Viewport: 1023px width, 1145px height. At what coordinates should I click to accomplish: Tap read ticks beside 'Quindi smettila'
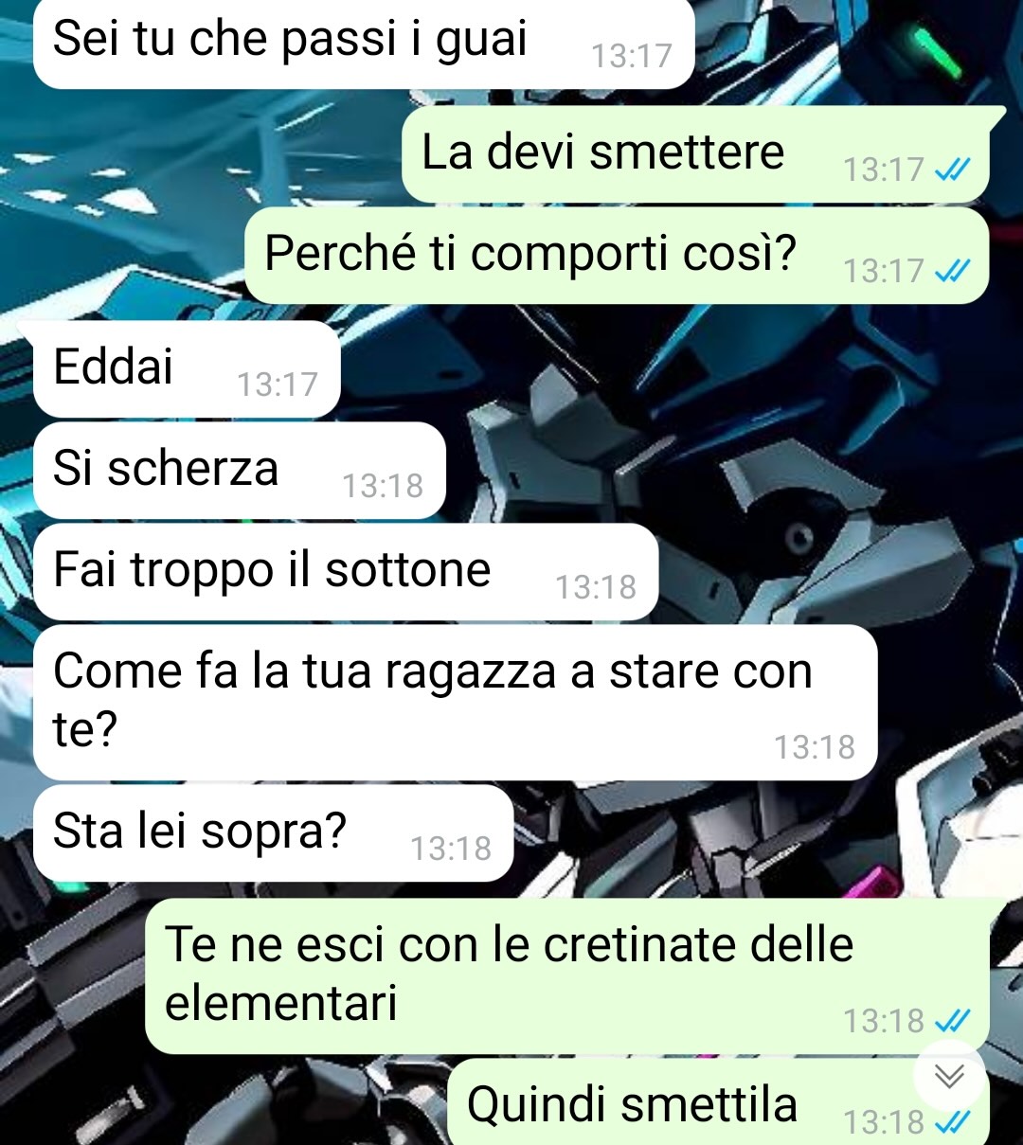coord(952,1122)
